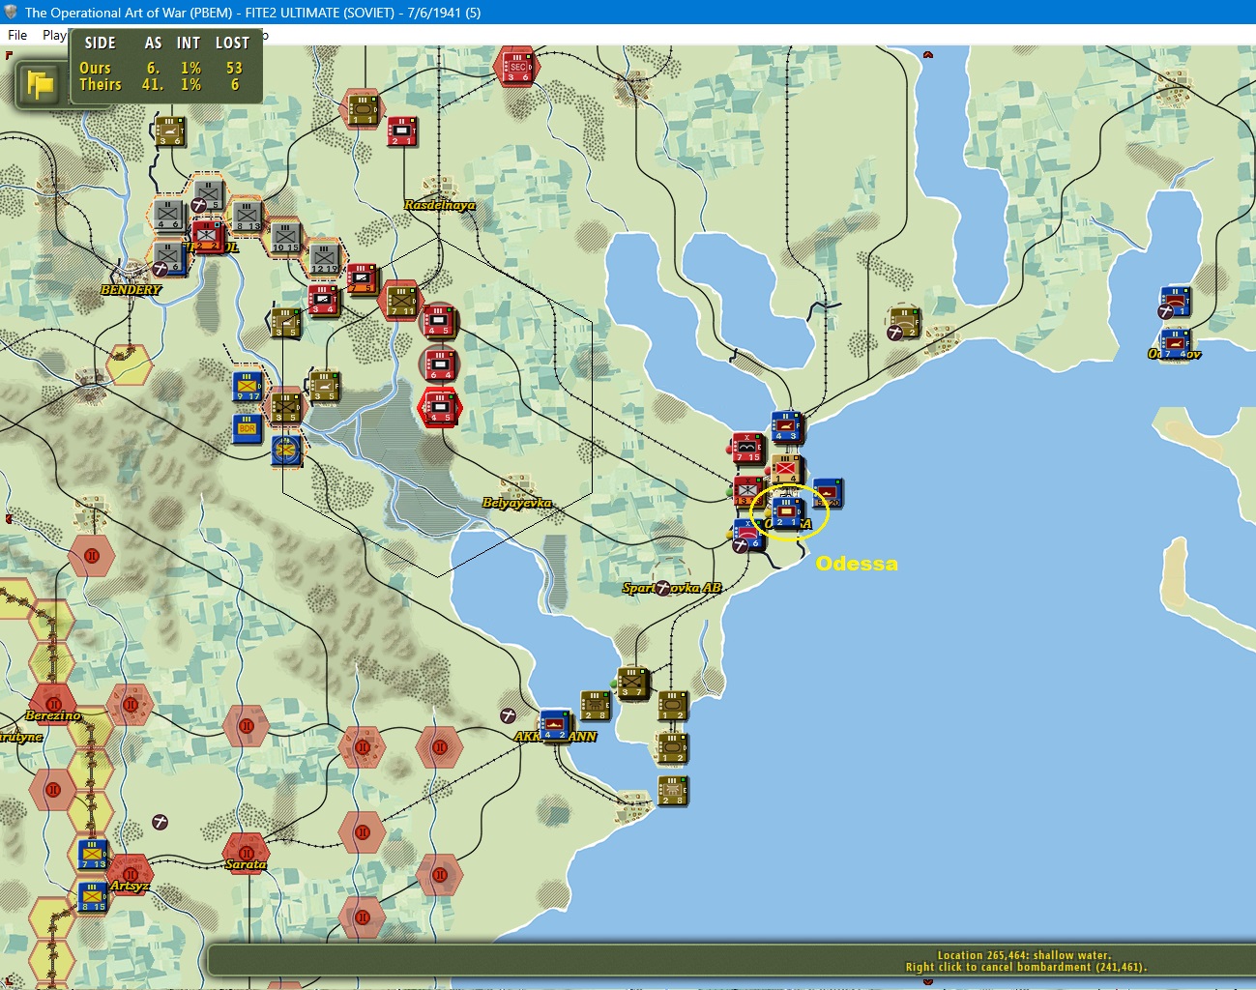The height and width of the screenshot is (990, 1256).
Task: Click the 'Right click to cancel bombardment' message
Action: click(x=1027, y=967)
